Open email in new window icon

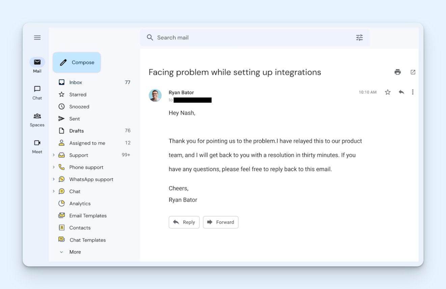click(x=413, y=72)
